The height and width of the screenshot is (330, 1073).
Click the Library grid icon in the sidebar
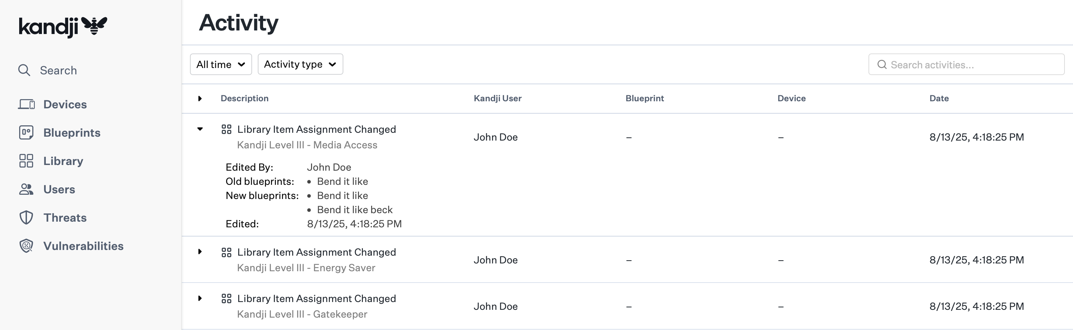(x=26, y=161)
